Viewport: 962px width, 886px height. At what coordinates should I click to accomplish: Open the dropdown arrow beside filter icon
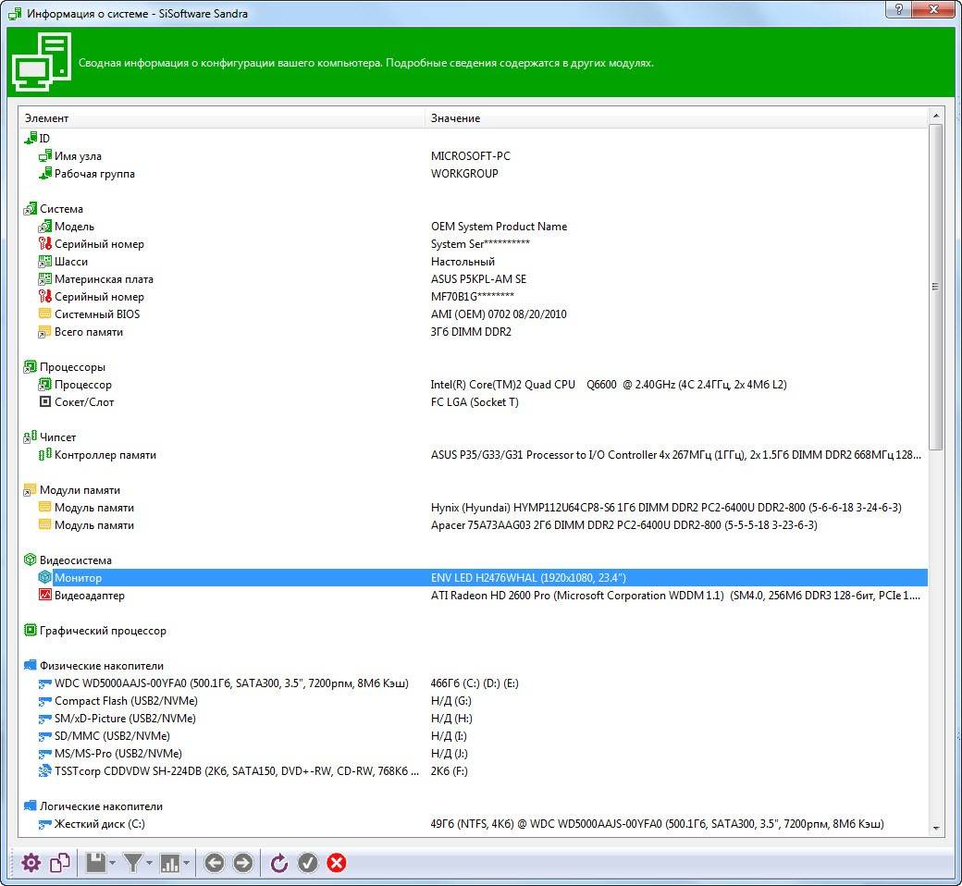(150, 864)
